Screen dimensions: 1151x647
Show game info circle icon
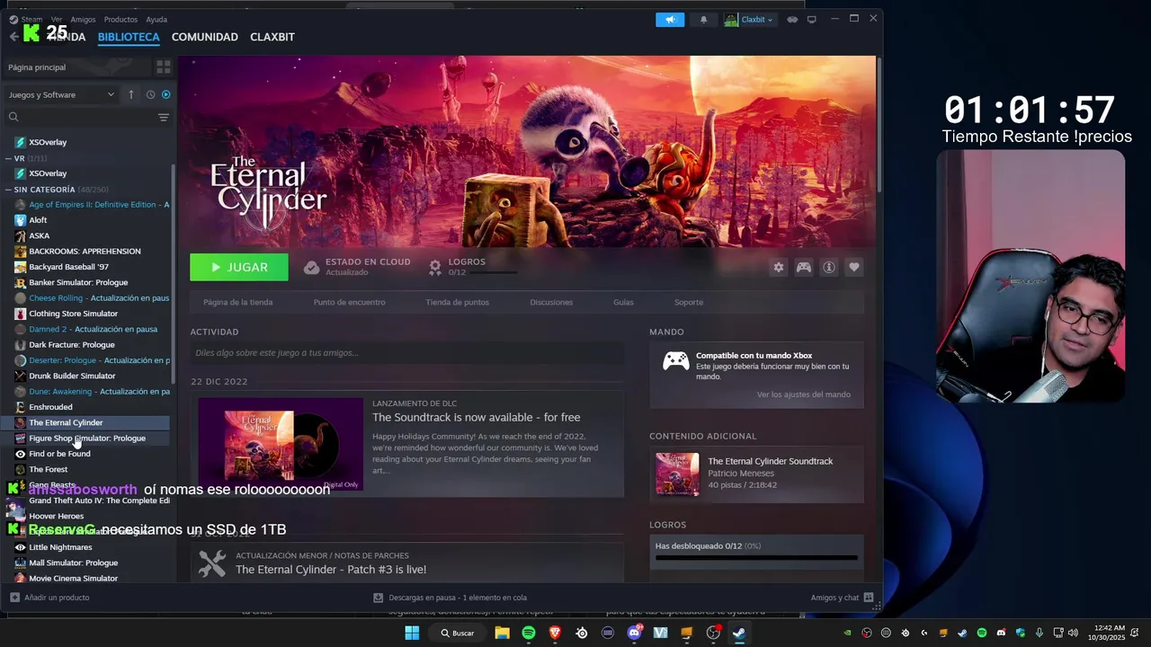(829, 267)
